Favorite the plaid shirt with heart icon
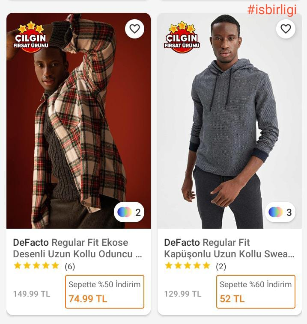 click(x=134, y=29)
